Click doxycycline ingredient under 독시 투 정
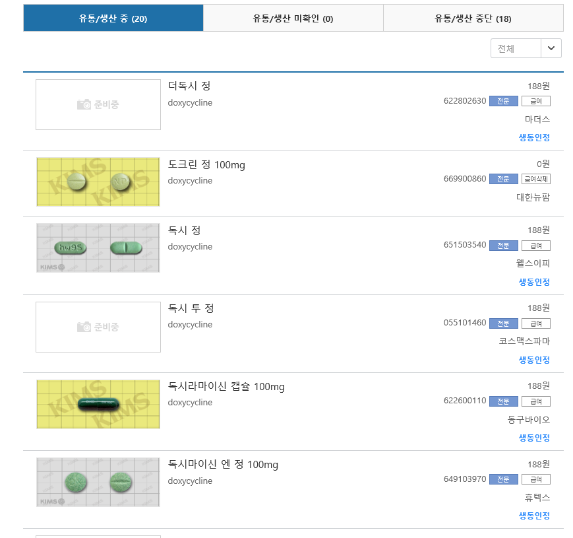The height and width of the screenshot is (538, 573). (x=190, y=324)
